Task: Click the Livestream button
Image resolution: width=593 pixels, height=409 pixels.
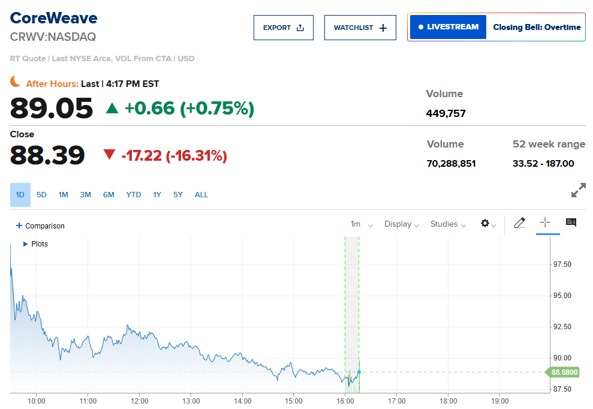Action: tap(448, 27)
